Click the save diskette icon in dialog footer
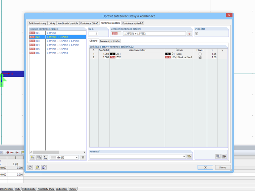Screen dimensions: 255x191 pyautogui.click(x=44, y=167)
